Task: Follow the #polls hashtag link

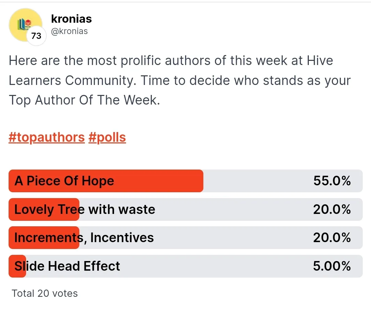Action: click(107, 138)
